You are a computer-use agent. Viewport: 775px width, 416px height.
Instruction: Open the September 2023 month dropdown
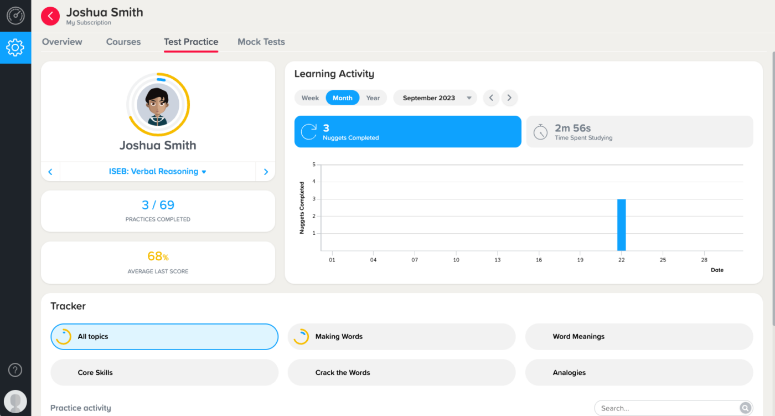coord(435,97)
